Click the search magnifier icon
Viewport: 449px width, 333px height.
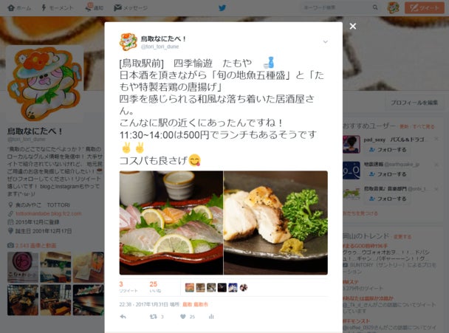375,7
